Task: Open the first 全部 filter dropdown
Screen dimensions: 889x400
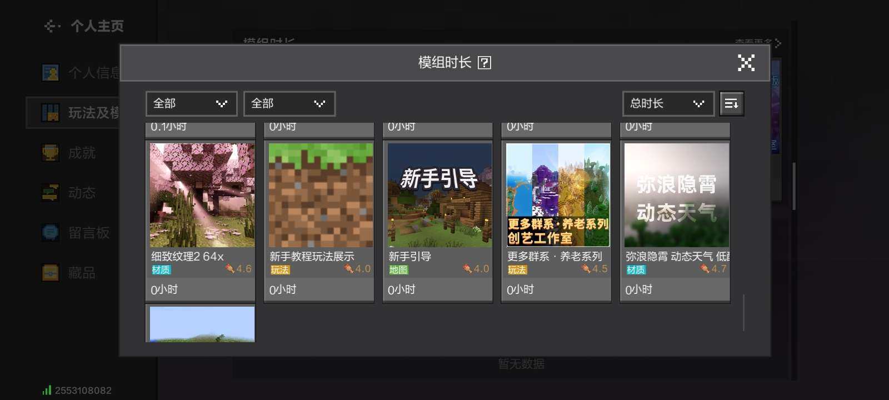Action: (x=191, y=103)
